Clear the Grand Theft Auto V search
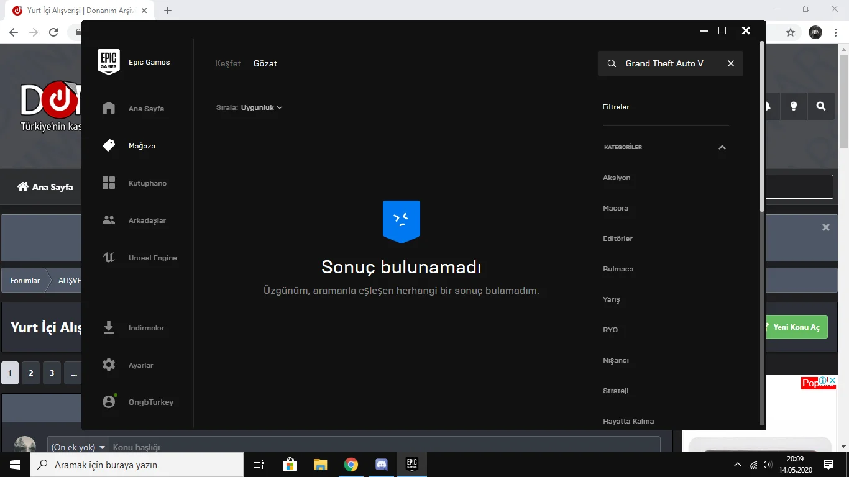 tap(731, 63)
